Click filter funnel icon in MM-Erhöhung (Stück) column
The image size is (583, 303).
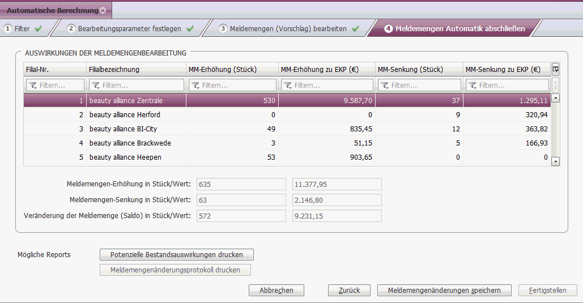tap(195, 86)
